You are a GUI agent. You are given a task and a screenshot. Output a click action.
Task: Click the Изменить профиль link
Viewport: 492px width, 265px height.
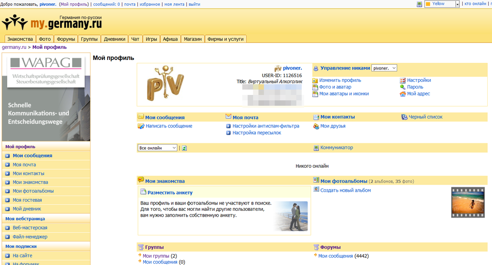[340, 81]
